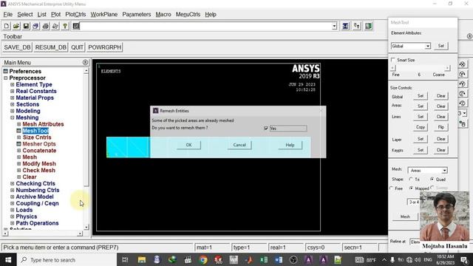Open the Windows Start menu
Image resolution: width=473 pixels, height=266 pixels.
pyautogui.click(x=8, y=259)
